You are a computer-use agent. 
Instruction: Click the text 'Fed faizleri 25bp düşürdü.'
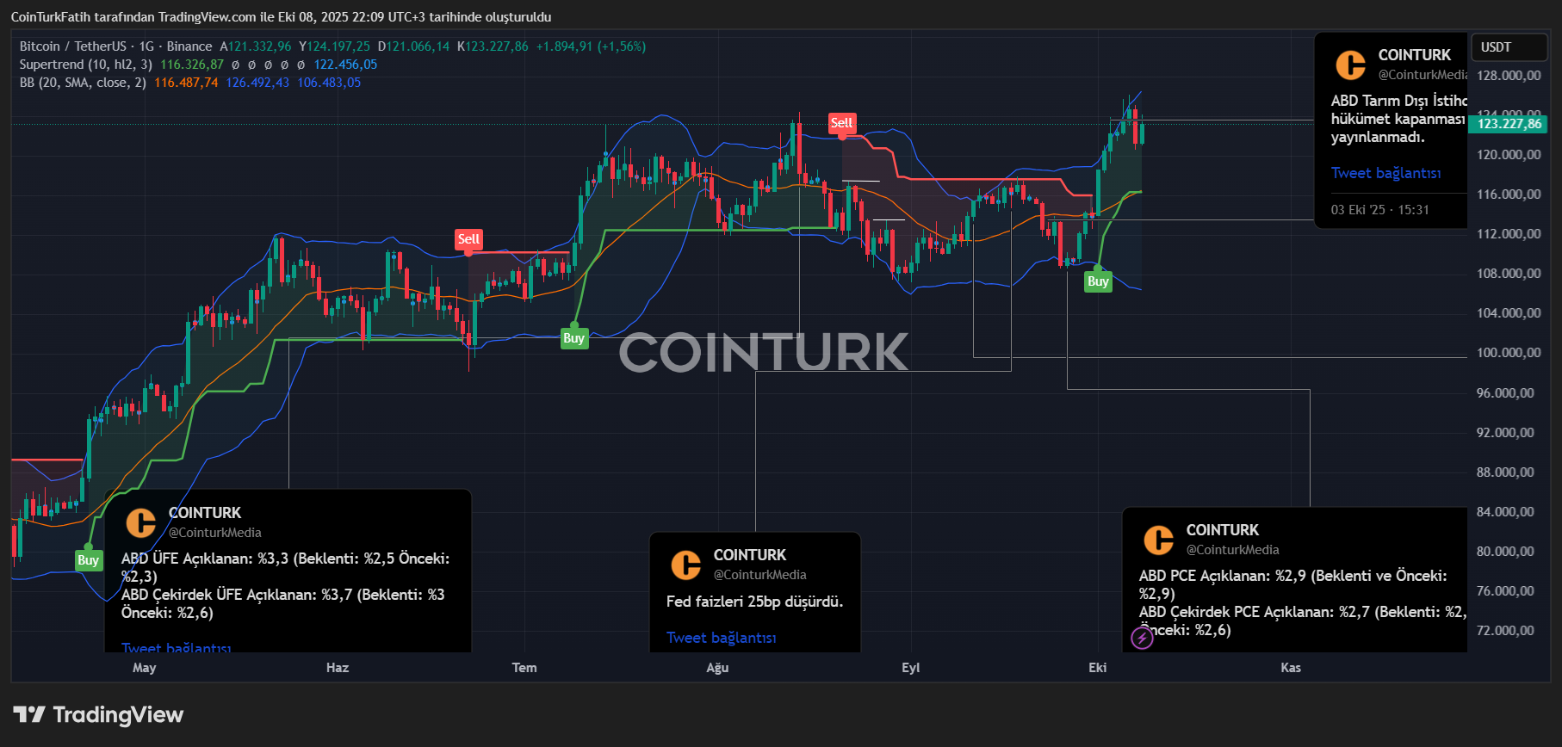(754, 602)
